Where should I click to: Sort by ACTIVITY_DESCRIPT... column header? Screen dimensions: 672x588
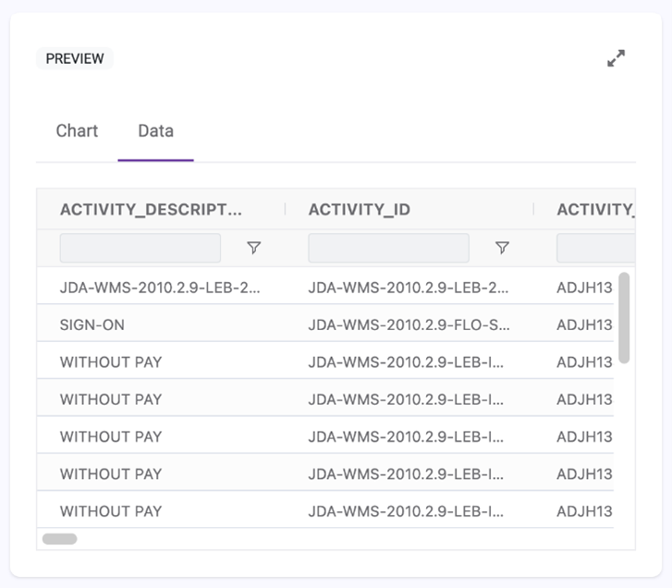[x=151, y=210]
